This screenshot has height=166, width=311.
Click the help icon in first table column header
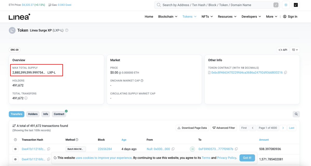click(x=15, y=140)
